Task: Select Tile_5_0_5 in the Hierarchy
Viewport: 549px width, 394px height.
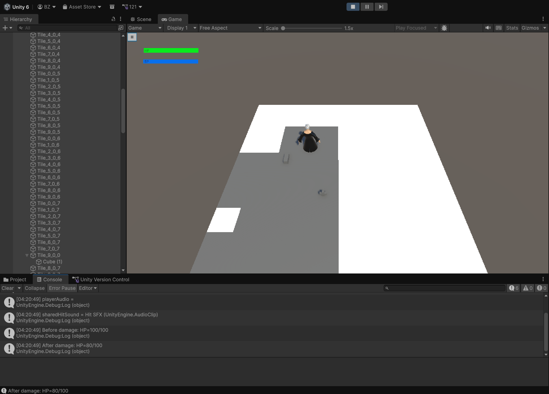Action: coord(49,106)
